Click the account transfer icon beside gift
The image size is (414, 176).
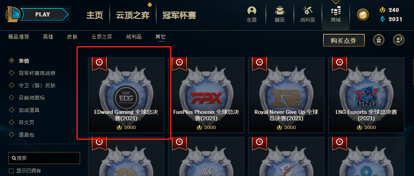(399, 40)
